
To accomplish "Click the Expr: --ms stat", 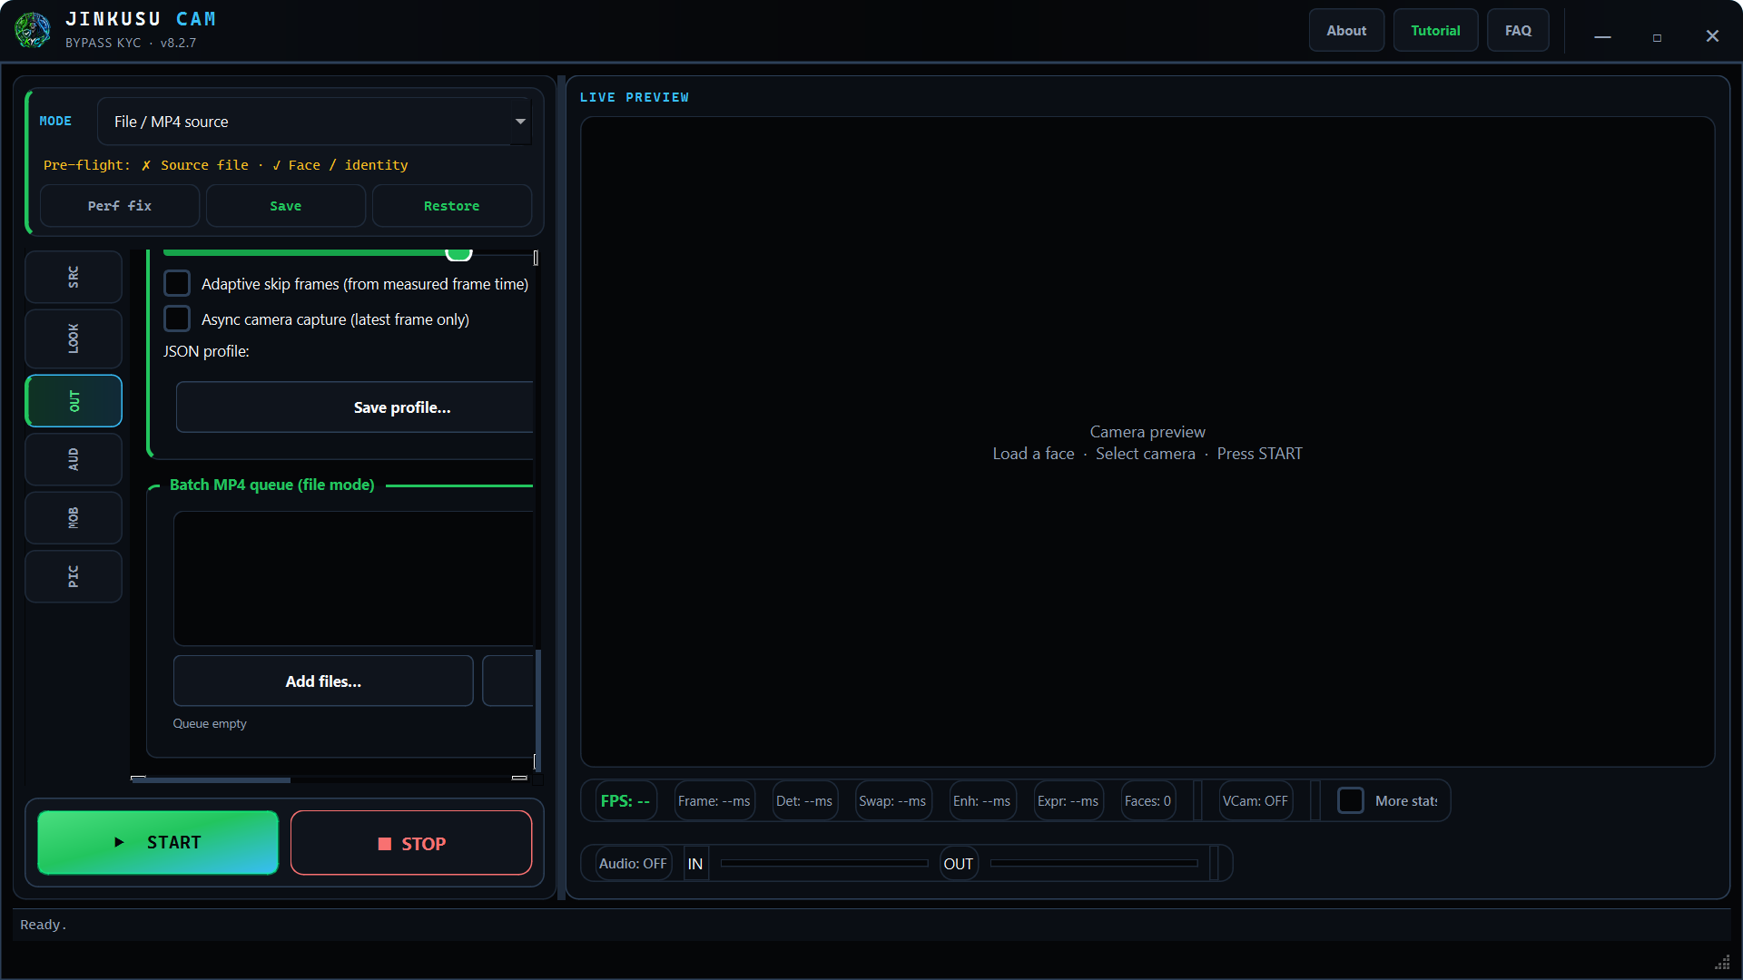I will [x=1068, y=801].
